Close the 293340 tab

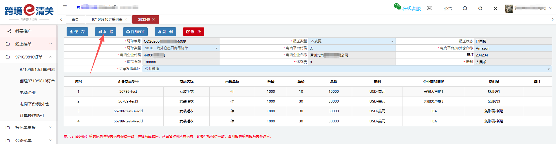click(153, 20)
